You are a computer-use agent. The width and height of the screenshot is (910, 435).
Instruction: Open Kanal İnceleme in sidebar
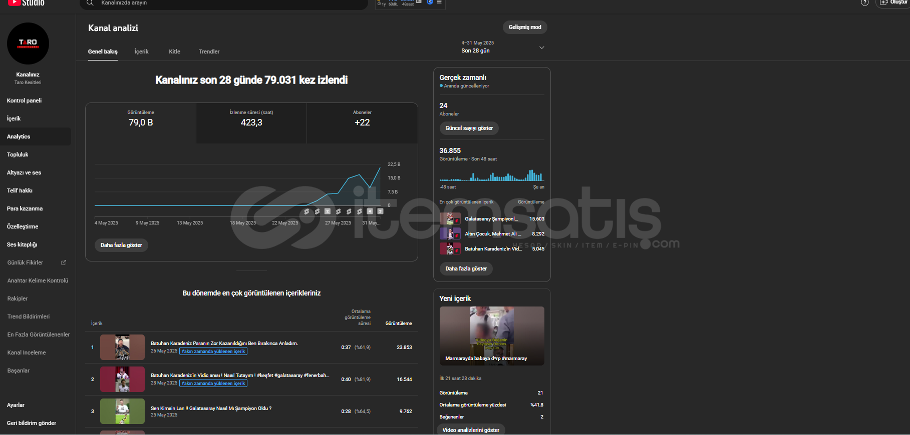(36, 352)
